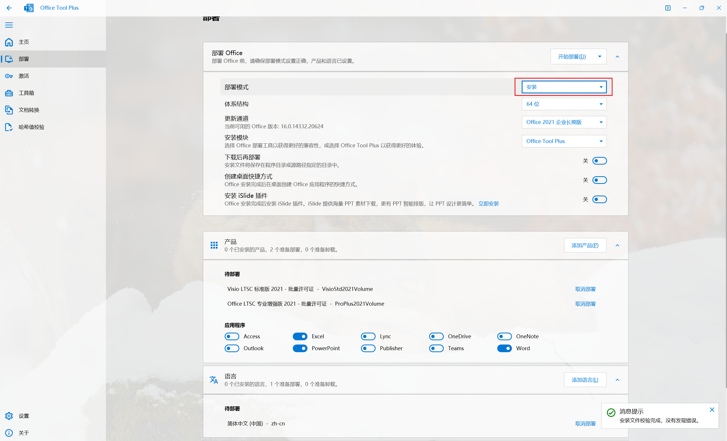Collapse the 语言 section chevron

(617, 380)
